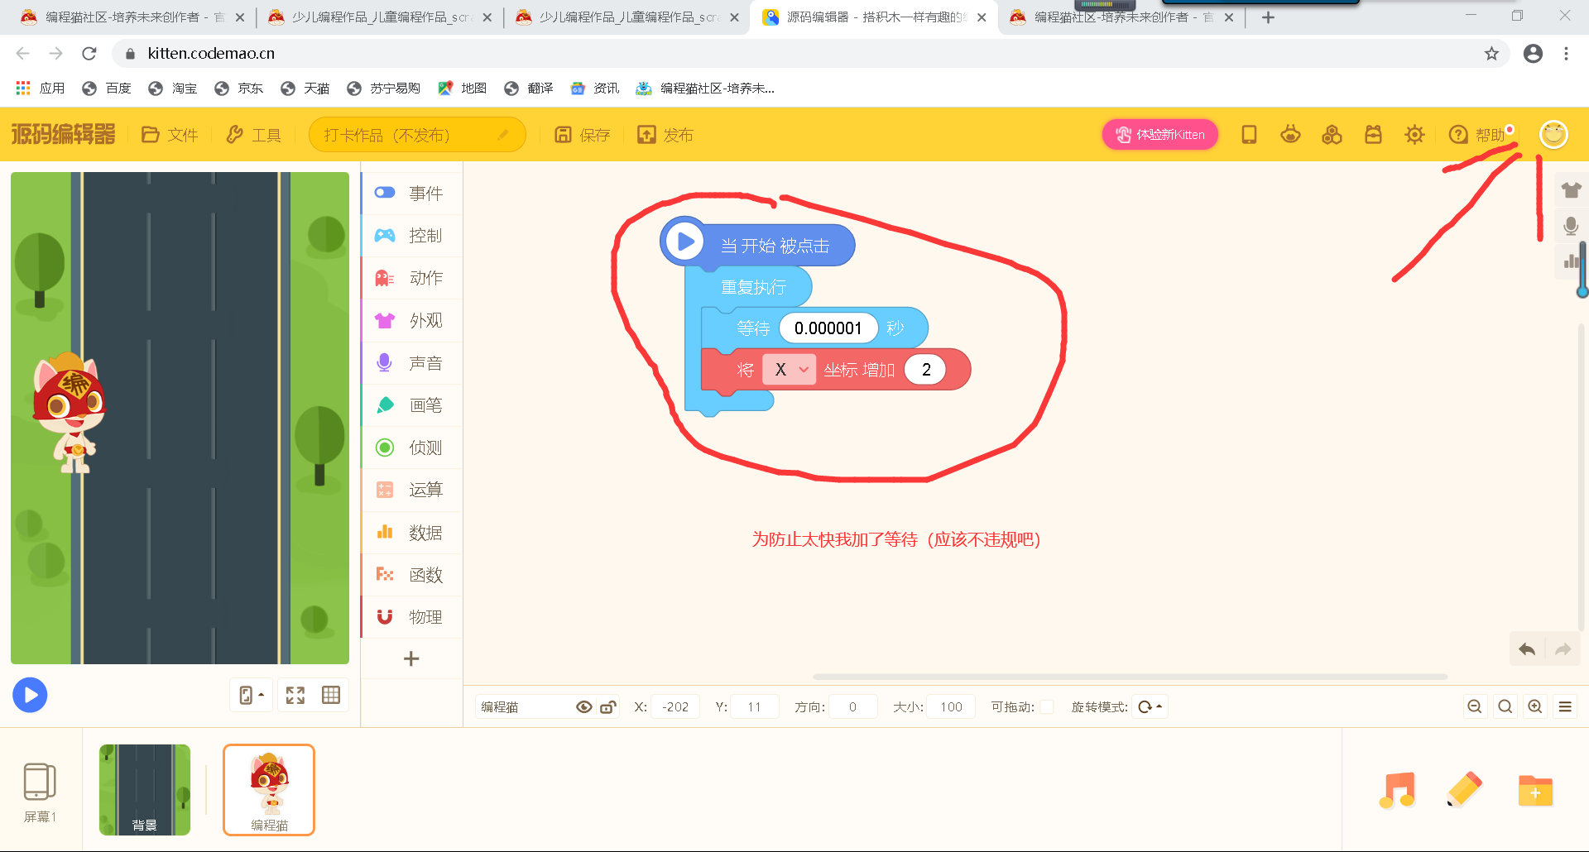The image size is (1589, 852).
Task: Open the music sound library icon
Action: [1397, 790]
